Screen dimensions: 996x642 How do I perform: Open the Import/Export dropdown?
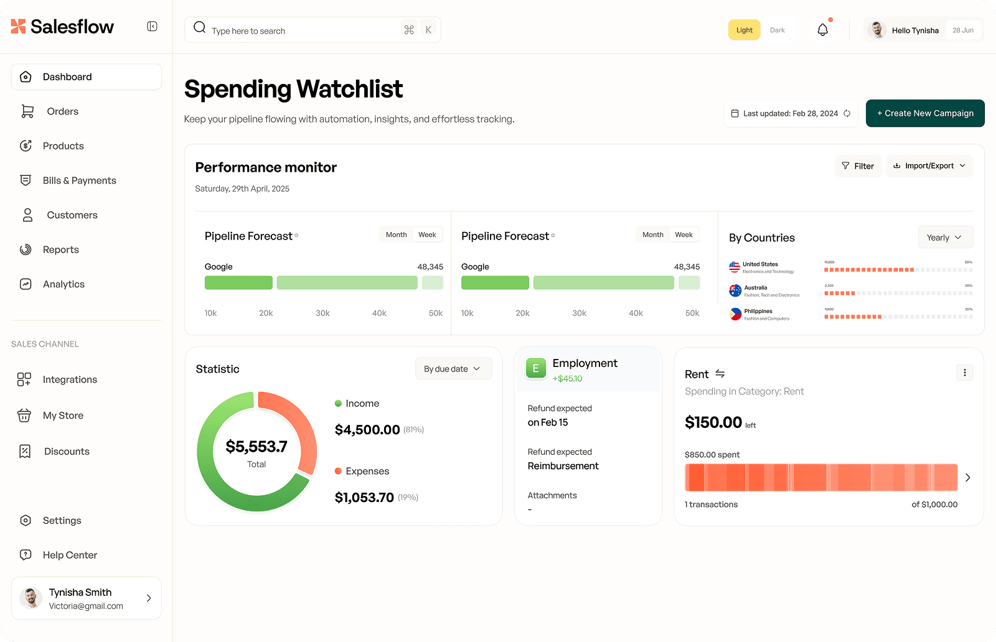pyautogui.click(x=929, y=165)
